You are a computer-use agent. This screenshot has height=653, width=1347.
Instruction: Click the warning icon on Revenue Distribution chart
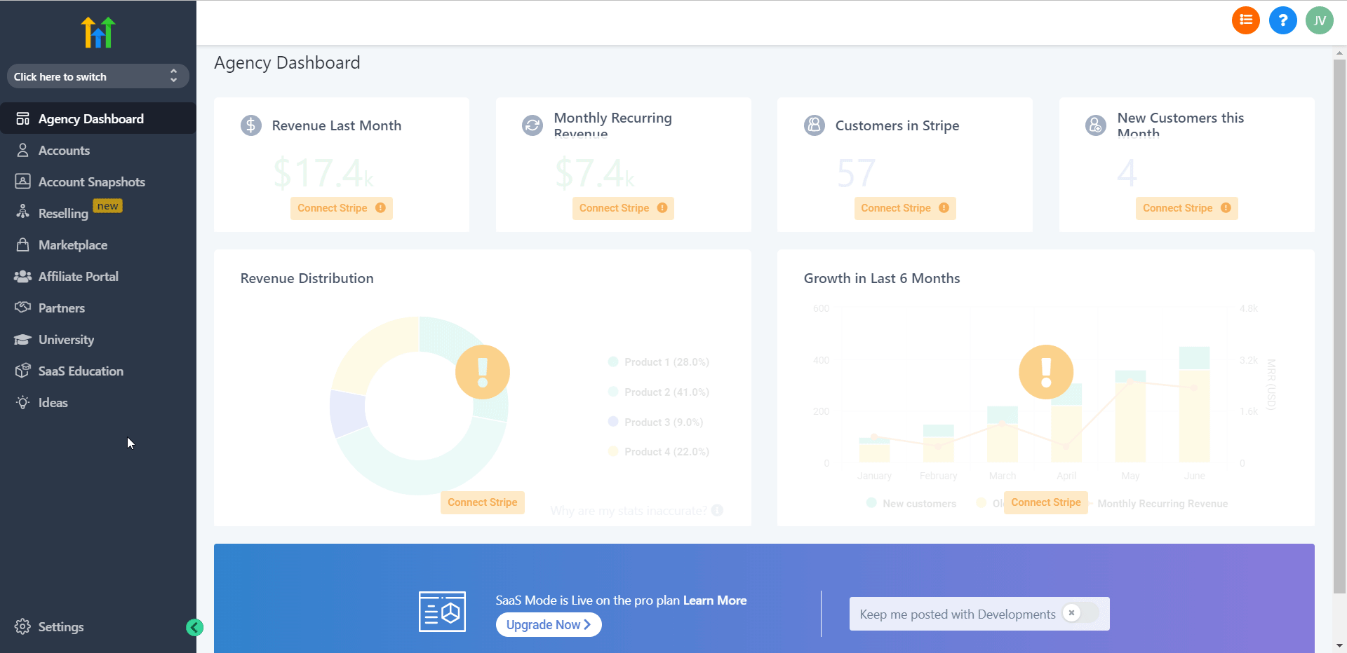pos(483,372)
